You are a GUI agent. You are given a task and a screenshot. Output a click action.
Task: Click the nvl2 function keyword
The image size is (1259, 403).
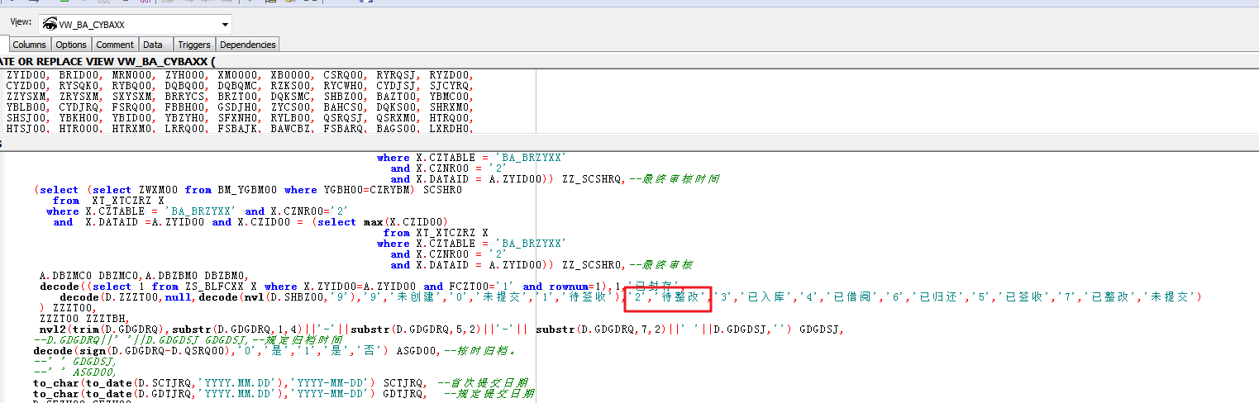click(52, 330)
